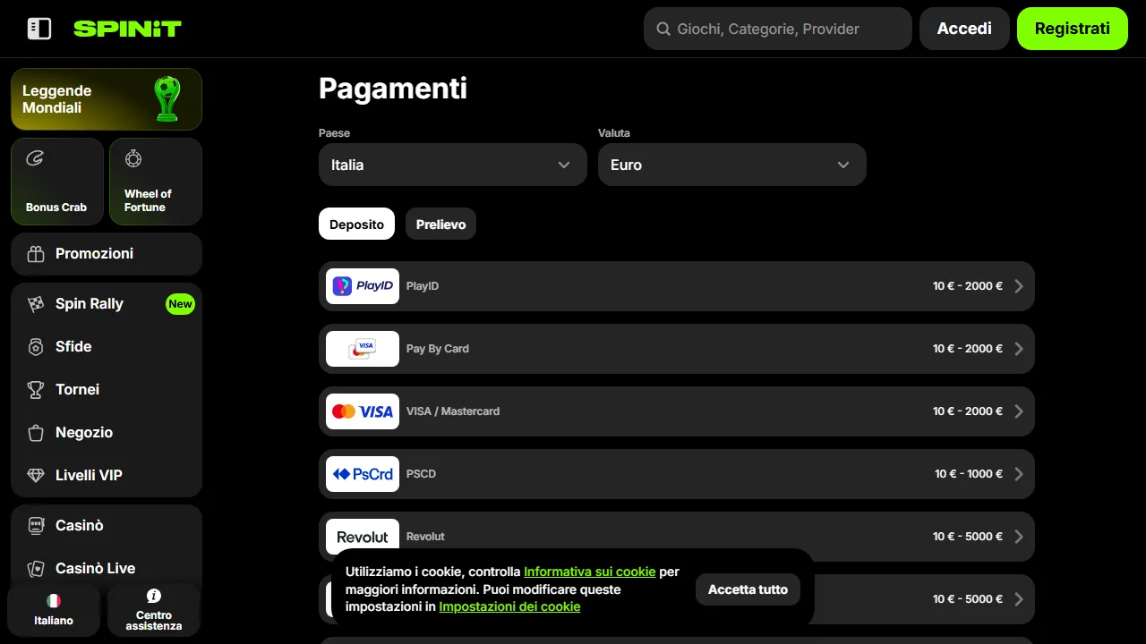
Task: Click the SPINIT logo
Action: point(127,29)
